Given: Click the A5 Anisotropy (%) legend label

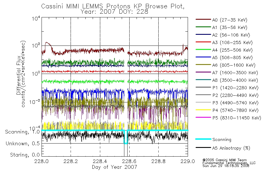Looking at the screenshot, I should pyautogui.click(x=231, y=148).
